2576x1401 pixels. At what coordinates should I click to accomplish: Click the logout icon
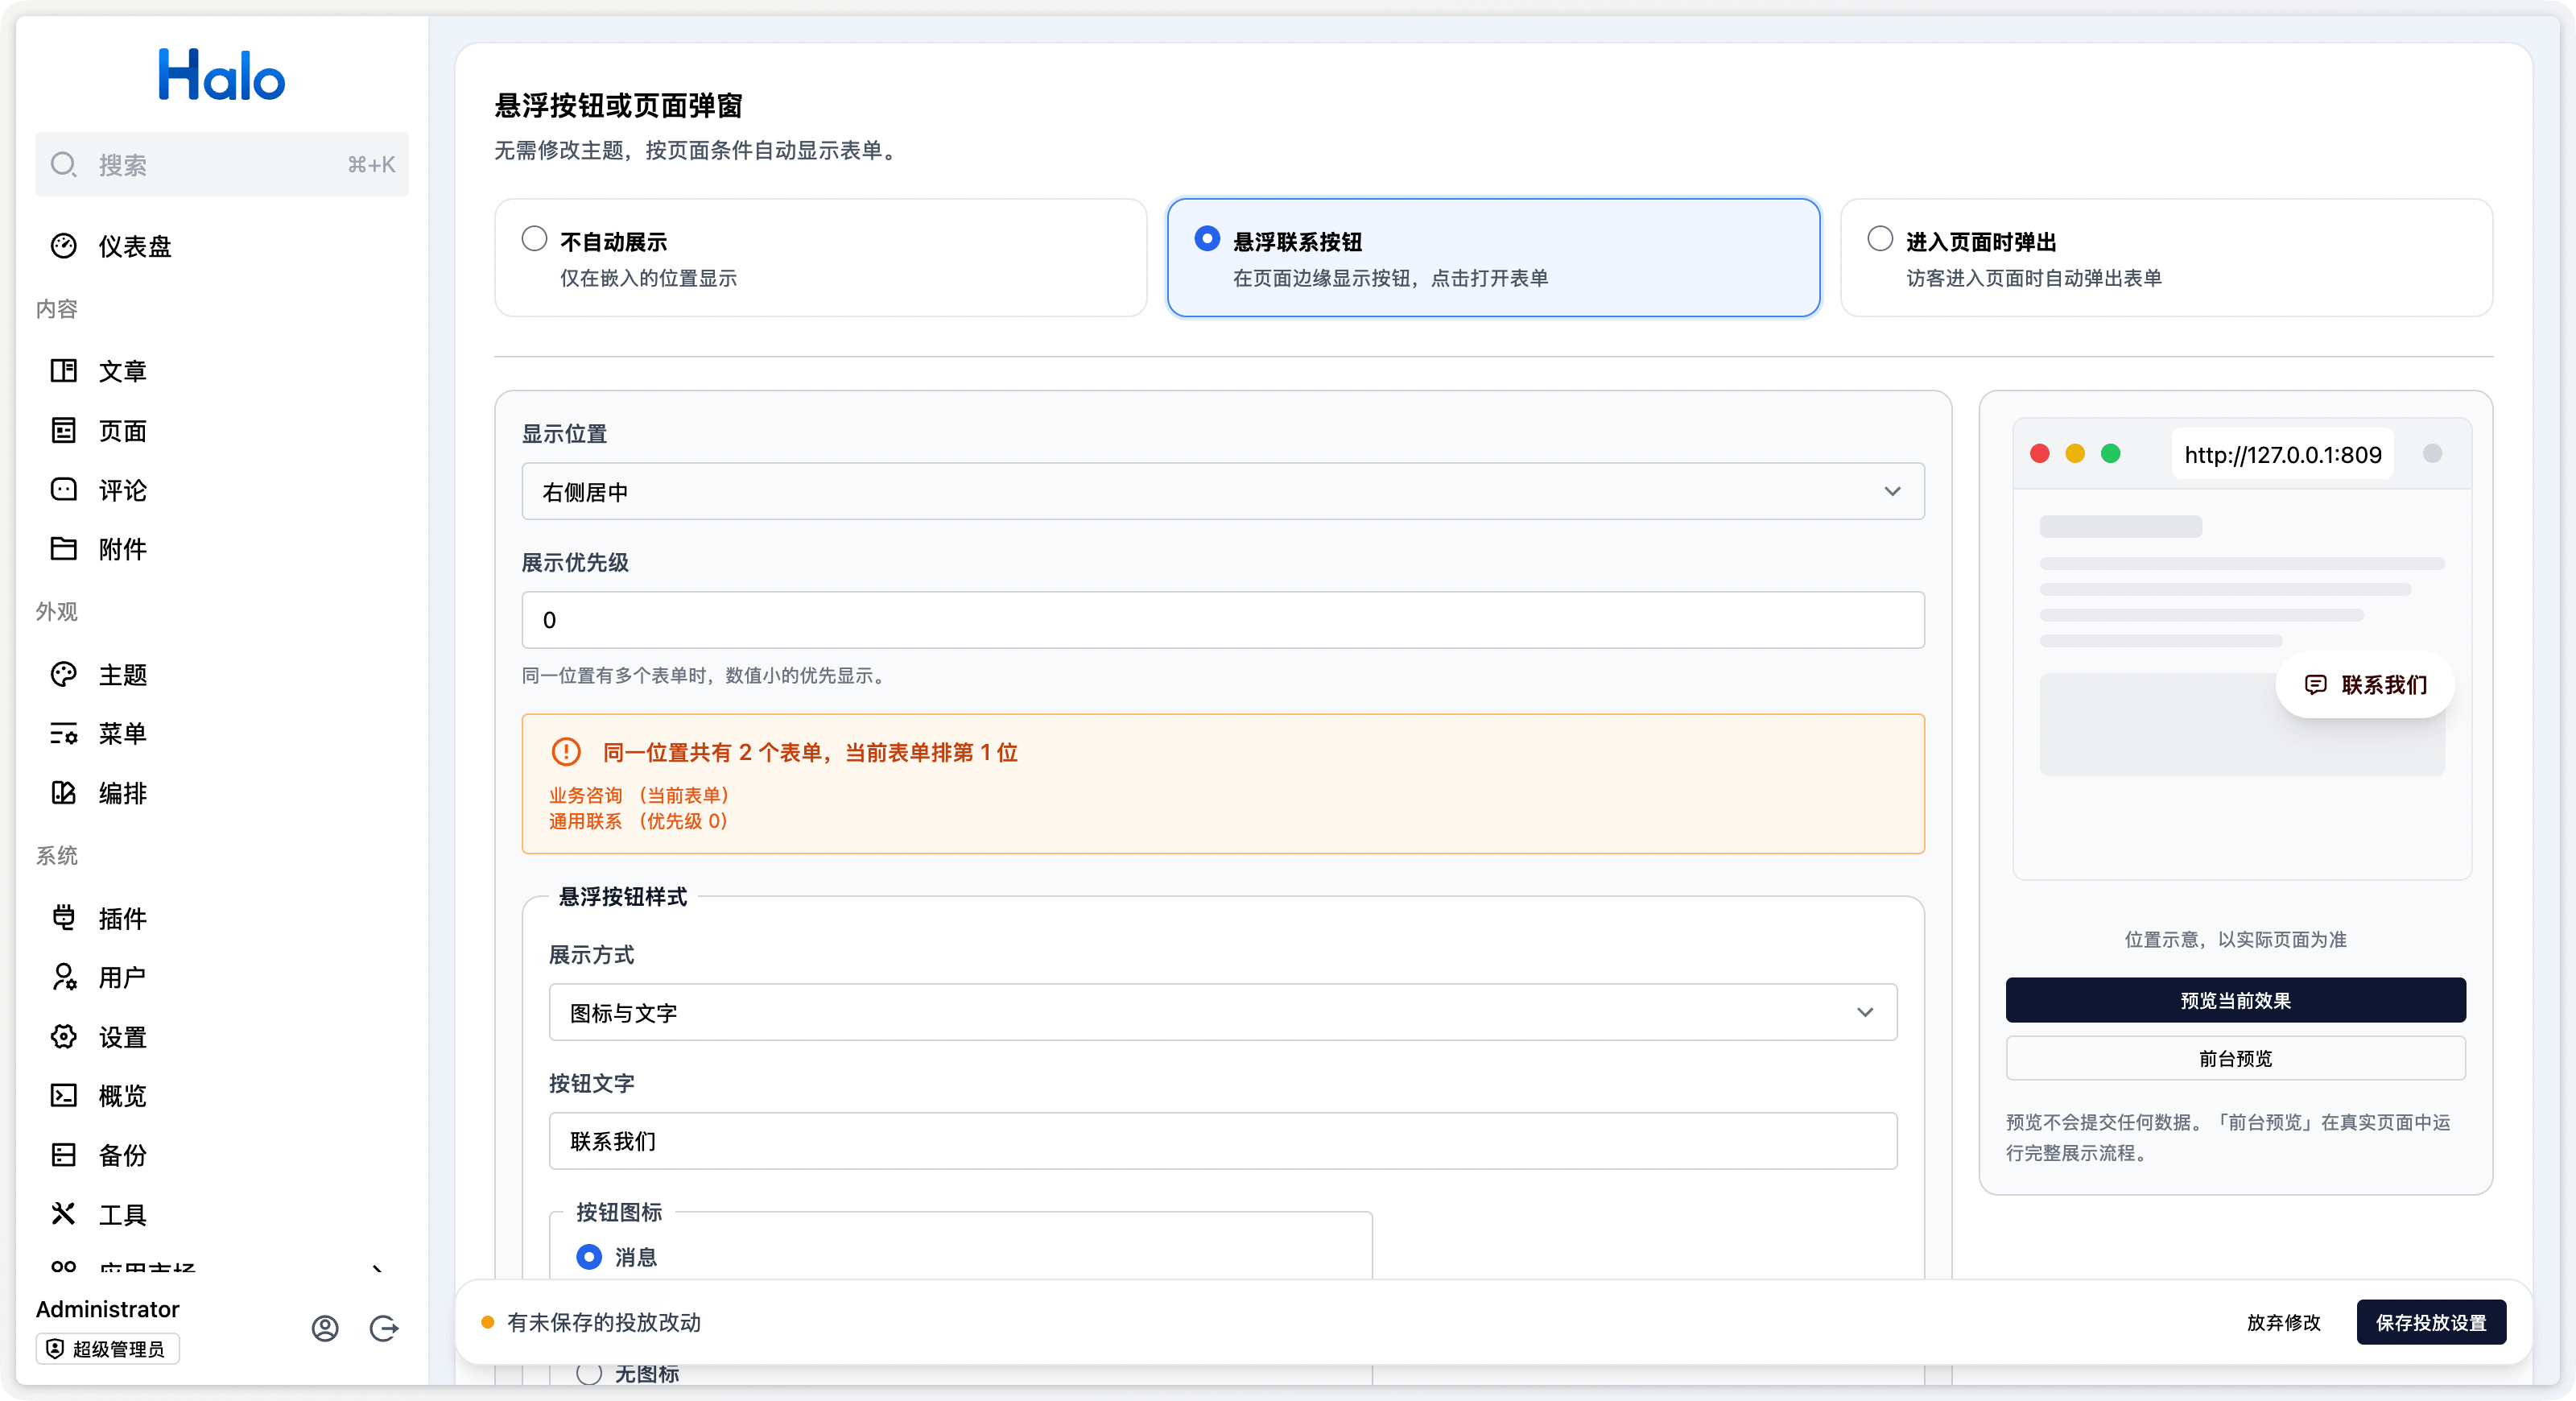(x=384, y=1328)
